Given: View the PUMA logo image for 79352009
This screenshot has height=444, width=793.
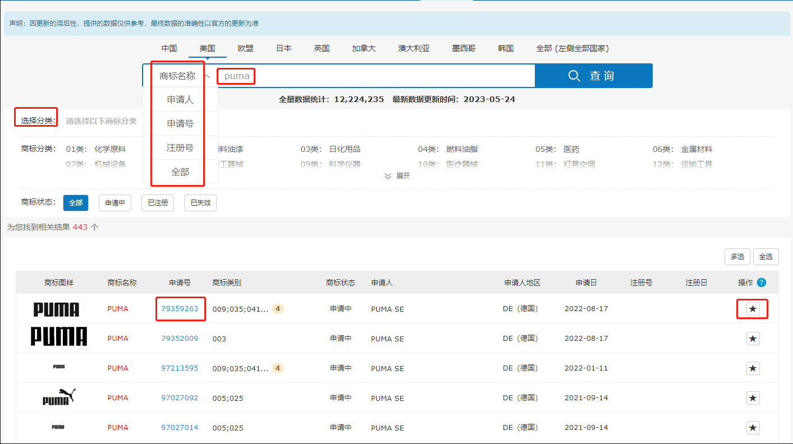Looking at the screenshot, I should [59, 337].
